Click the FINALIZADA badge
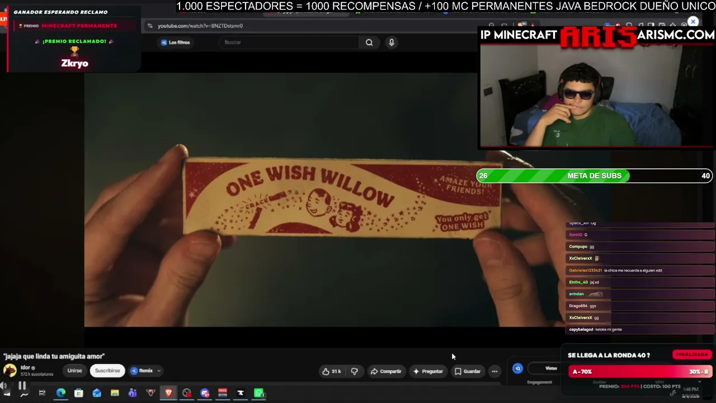This screenshot has height=403, width=716. [x=692, y=355]
